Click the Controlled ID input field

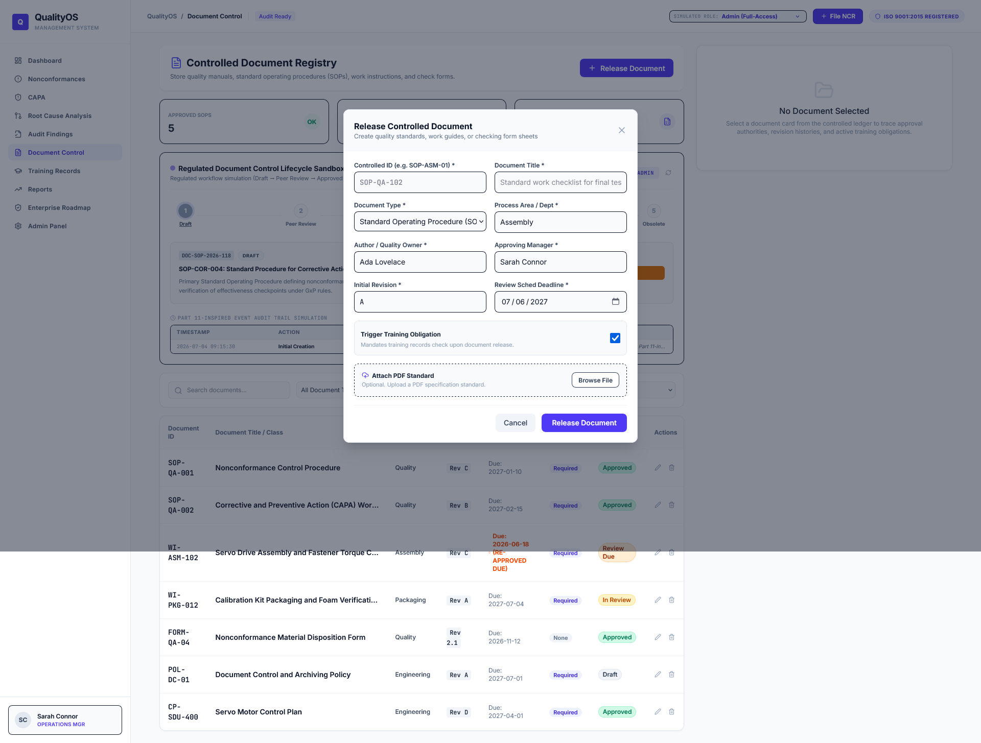[x=420, y=182]
